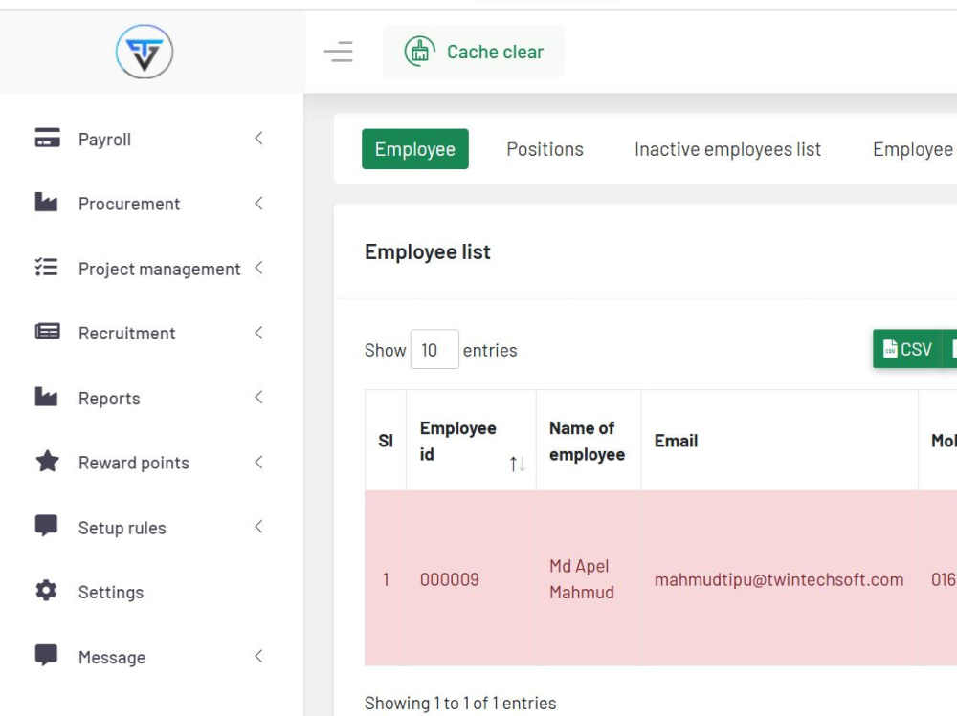Select the Employee tab
Image resolution: width=957 pixels, height=716 pixels.
(415, 149)
